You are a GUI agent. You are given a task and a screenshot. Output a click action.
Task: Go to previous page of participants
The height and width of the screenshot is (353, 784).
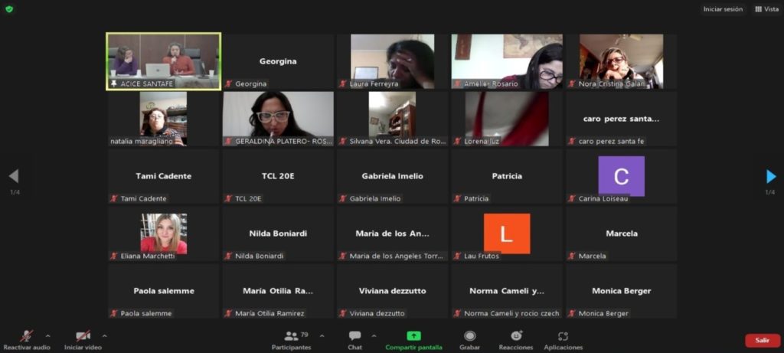pyautogui.click(x=14, y=177)
